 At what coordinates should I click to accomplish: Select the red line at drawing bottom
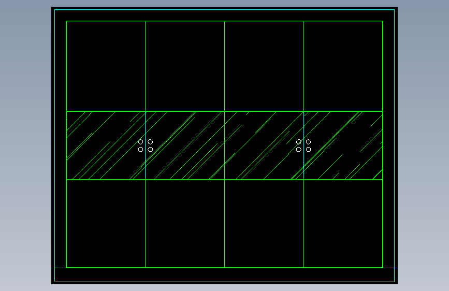pos(225,282)
